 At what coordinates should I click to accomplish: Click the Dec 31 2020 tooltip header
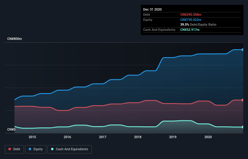click(x=153, y=9)
